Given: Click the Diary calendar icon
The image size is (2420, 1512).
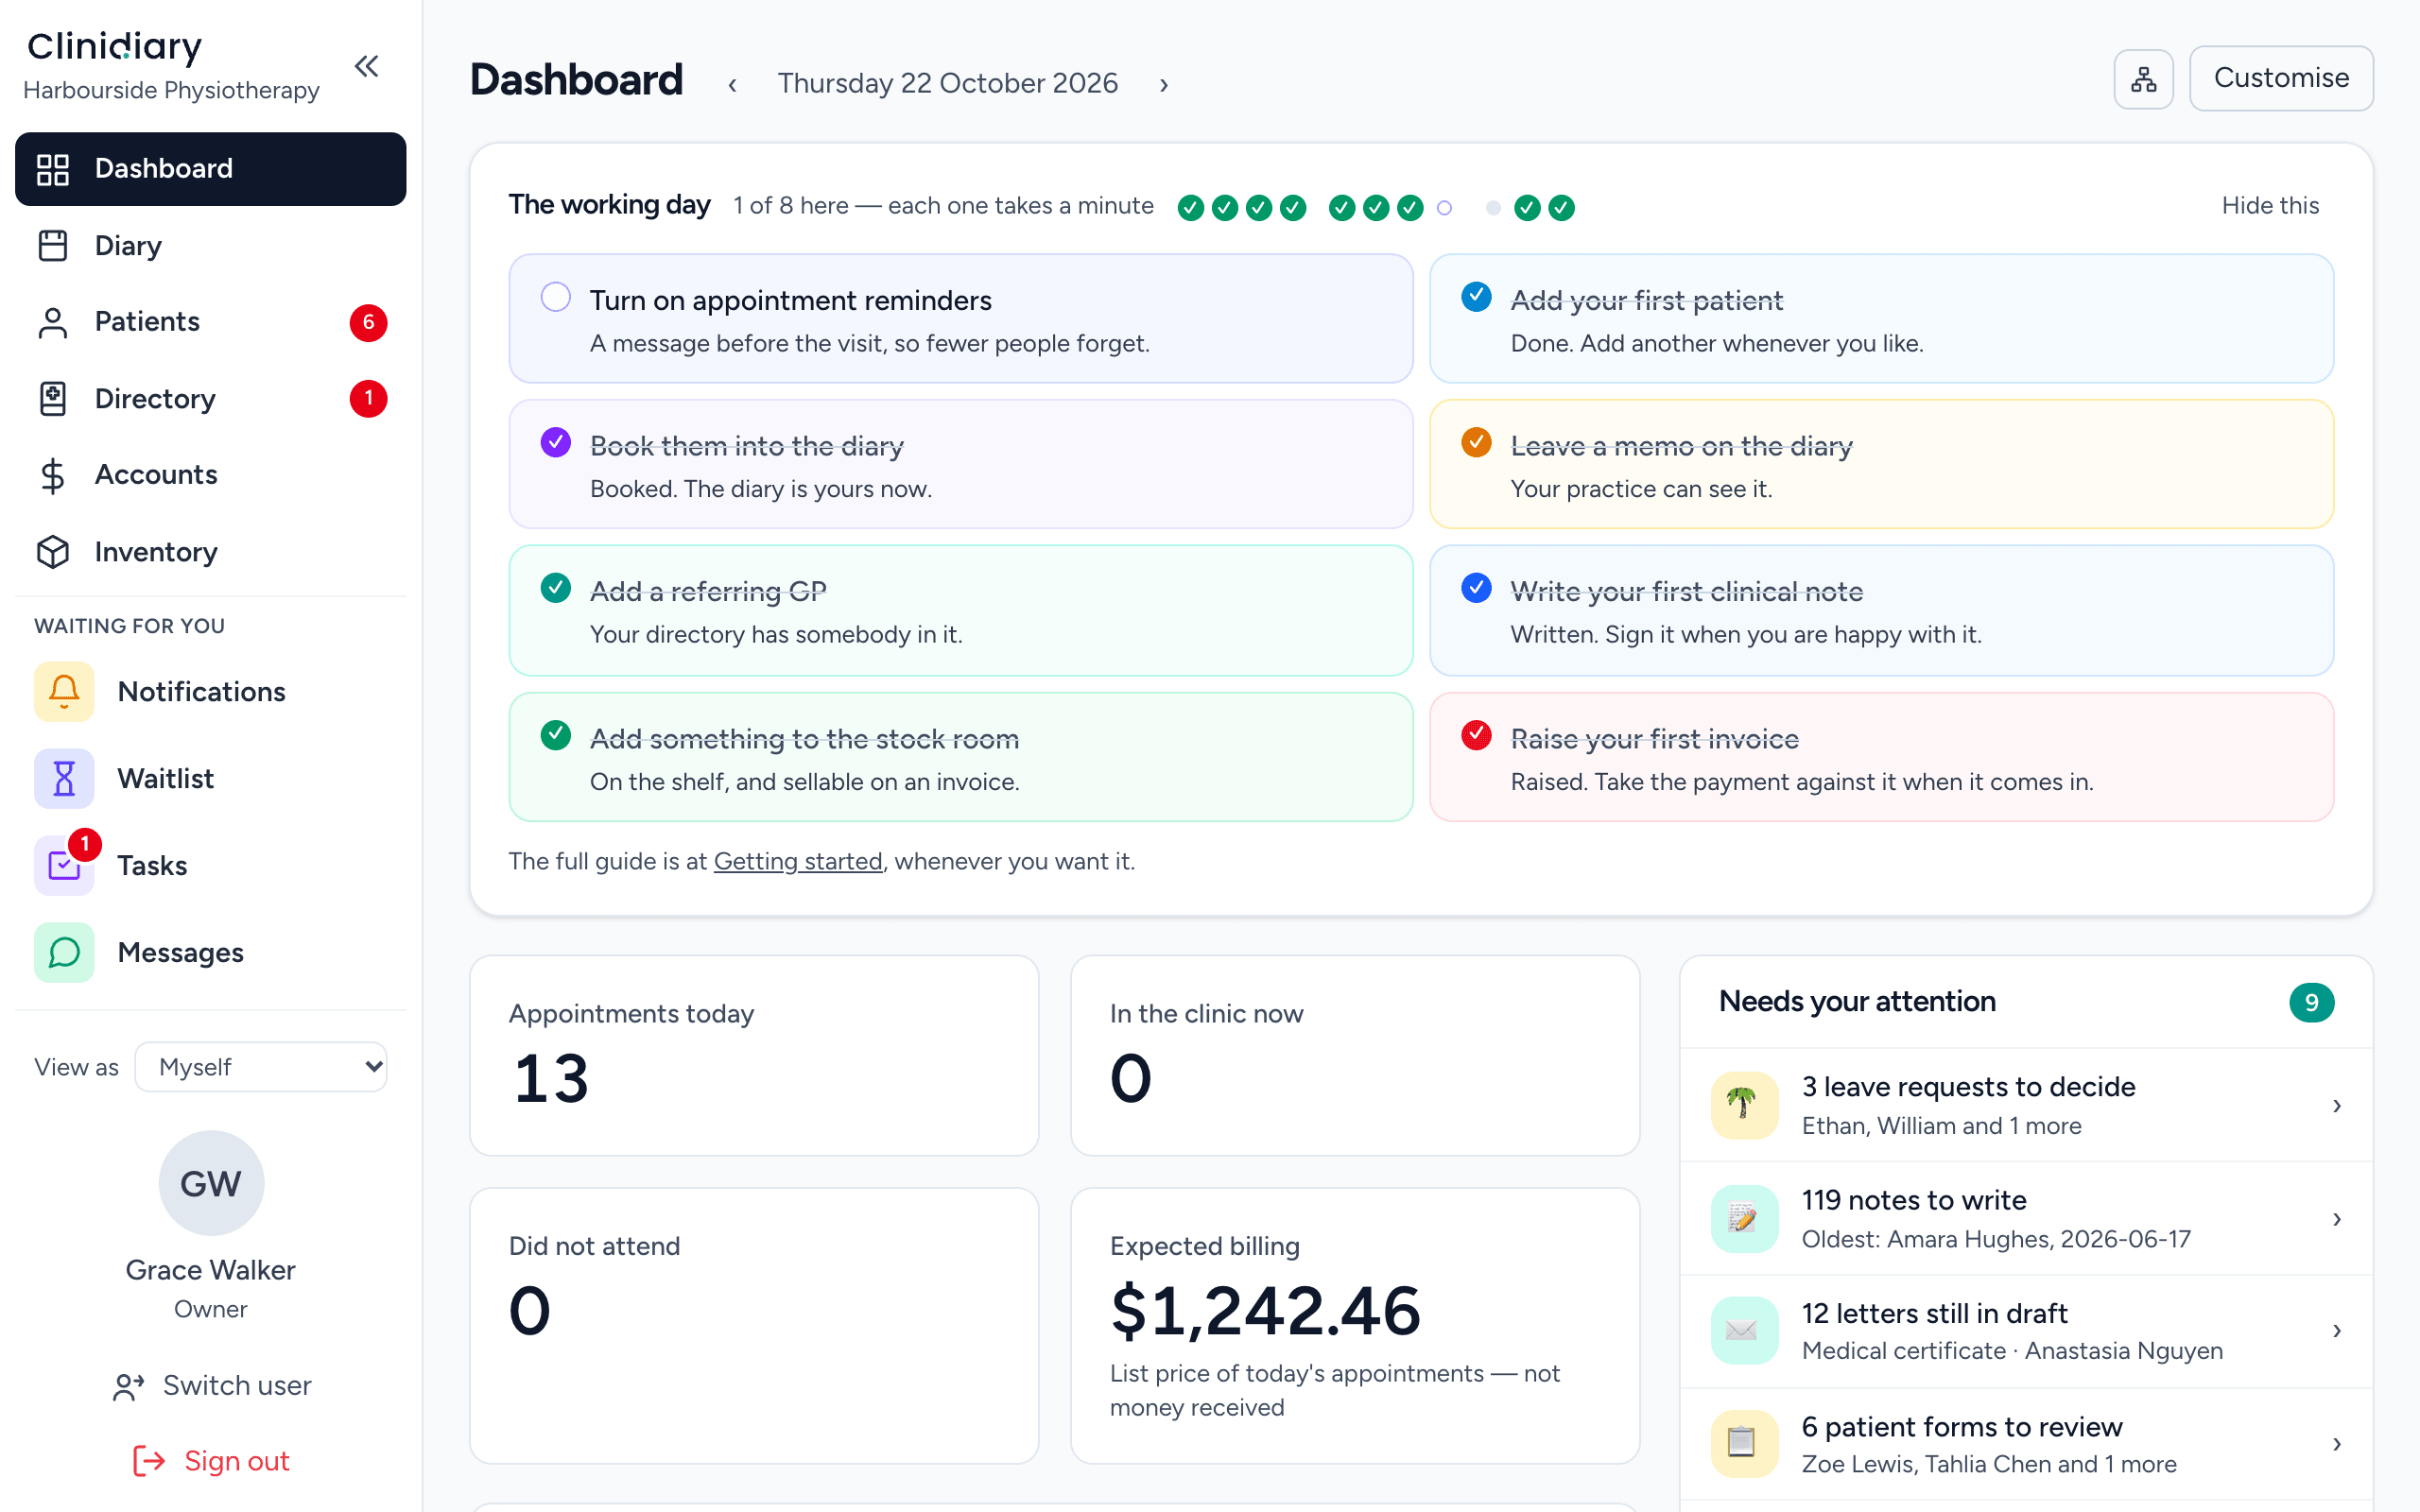Looking at the screenshot, I should pyautogui.click(x=53, y=245).
